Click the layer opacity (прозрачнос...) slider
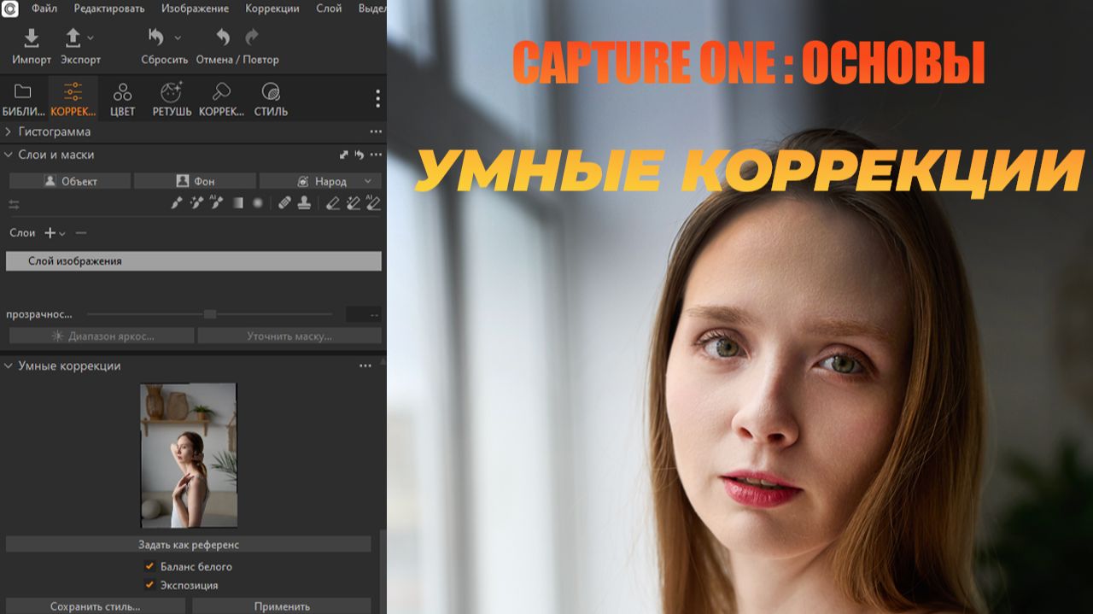This screenshot has width=1093, height=614. (x=209, y=314)
